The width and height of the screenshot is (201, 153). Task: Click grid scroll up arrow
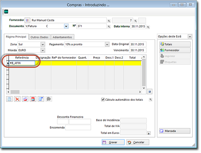point(144,57)
